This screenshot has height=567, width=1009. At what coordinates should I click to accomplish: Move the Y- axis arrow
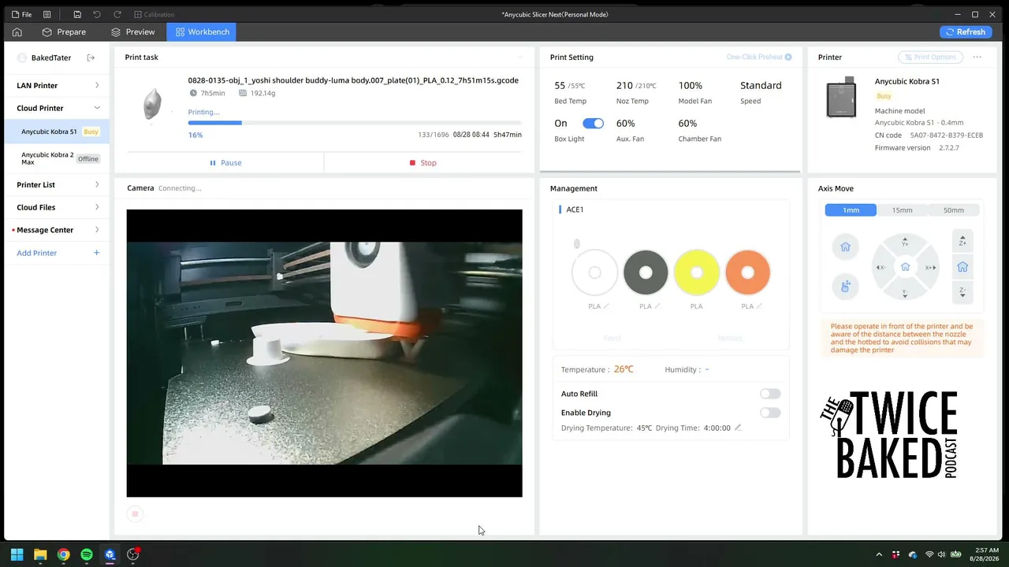click(x=905, y=293)
